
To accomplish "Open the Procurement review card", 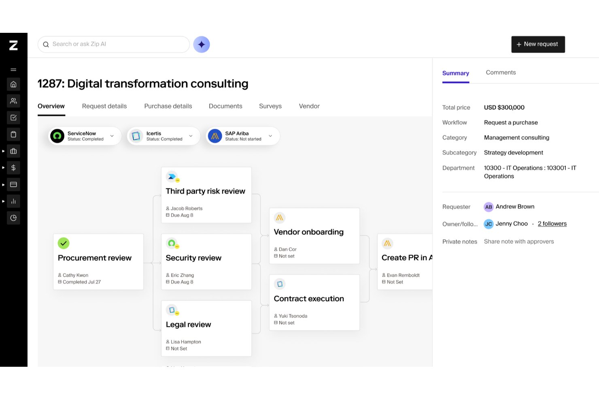I will point(98,262).
